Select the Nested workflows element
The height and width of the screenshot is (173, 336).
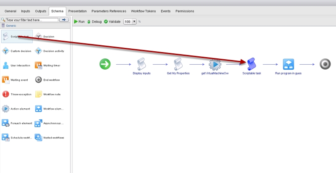click(38, 137)
